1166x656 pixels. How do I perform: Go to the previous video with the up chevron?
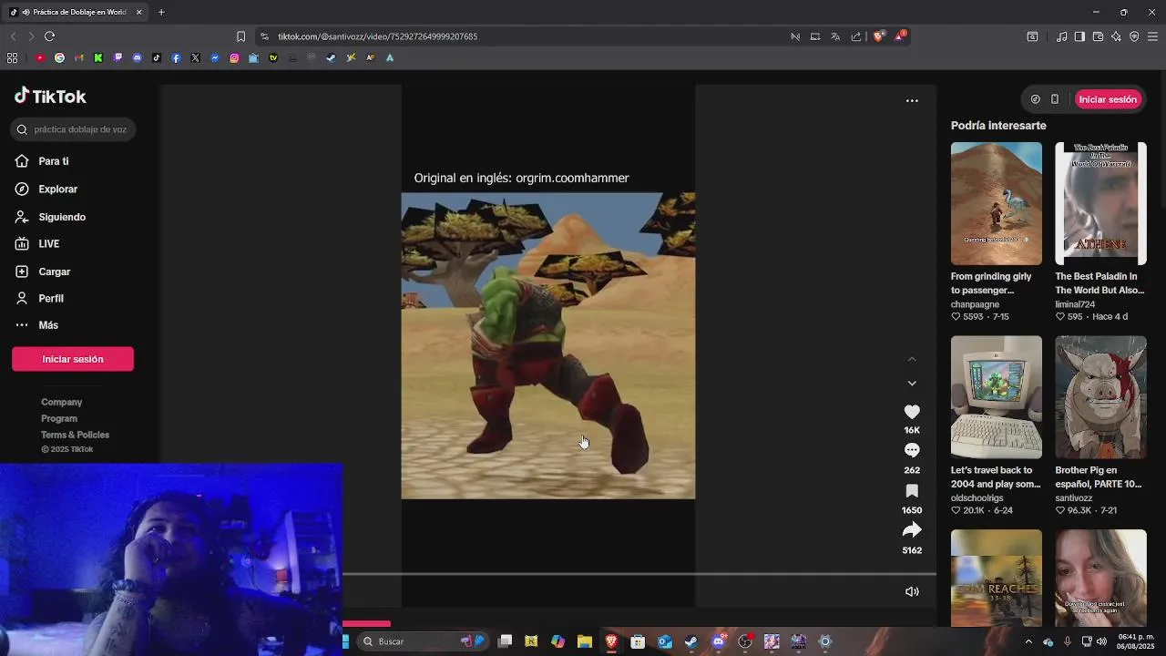pyautogui.click(x=912, y=359)
